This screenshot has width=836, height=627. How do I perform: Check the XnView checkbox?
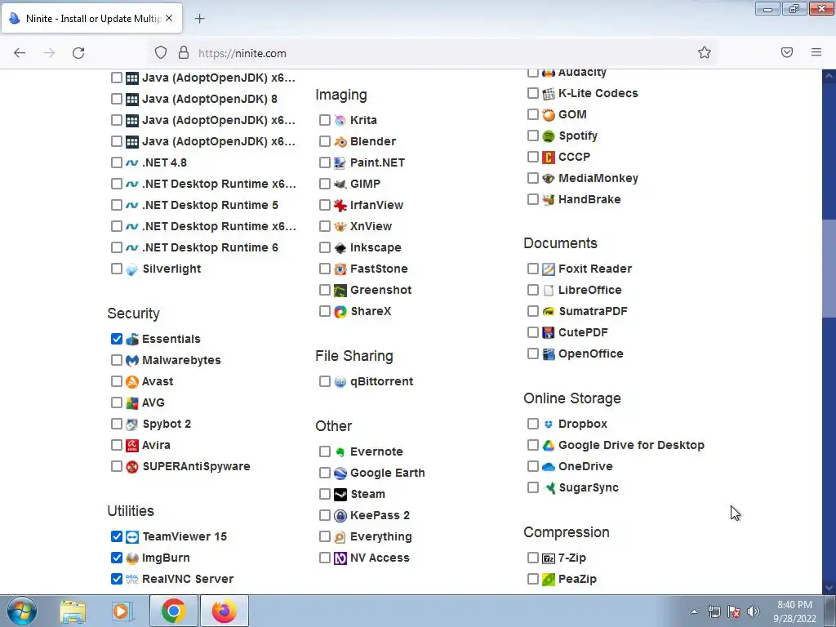(x=325, y=226)
